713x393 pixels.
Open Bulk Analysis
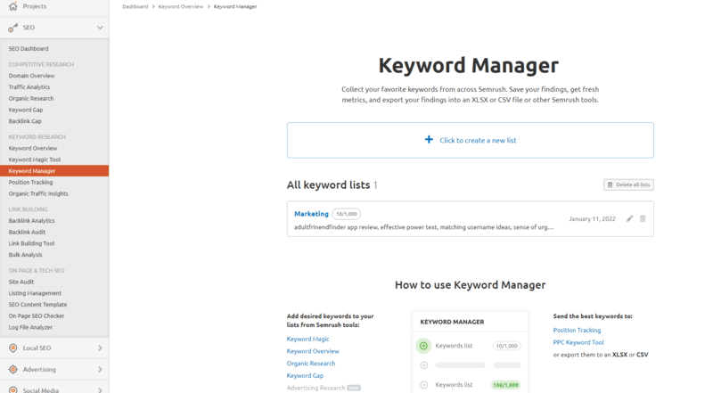click(26, 255)
